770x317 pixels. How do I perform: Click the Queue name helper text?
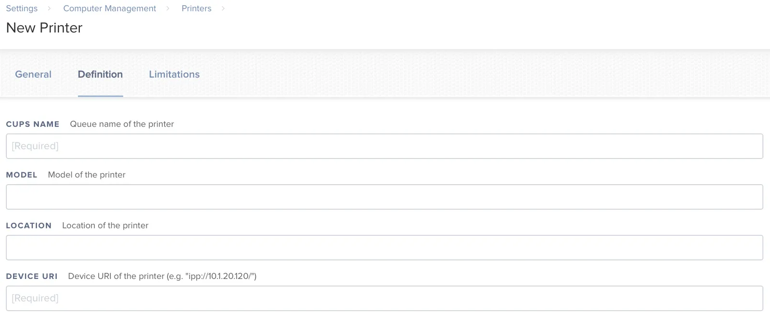point(121,124)
